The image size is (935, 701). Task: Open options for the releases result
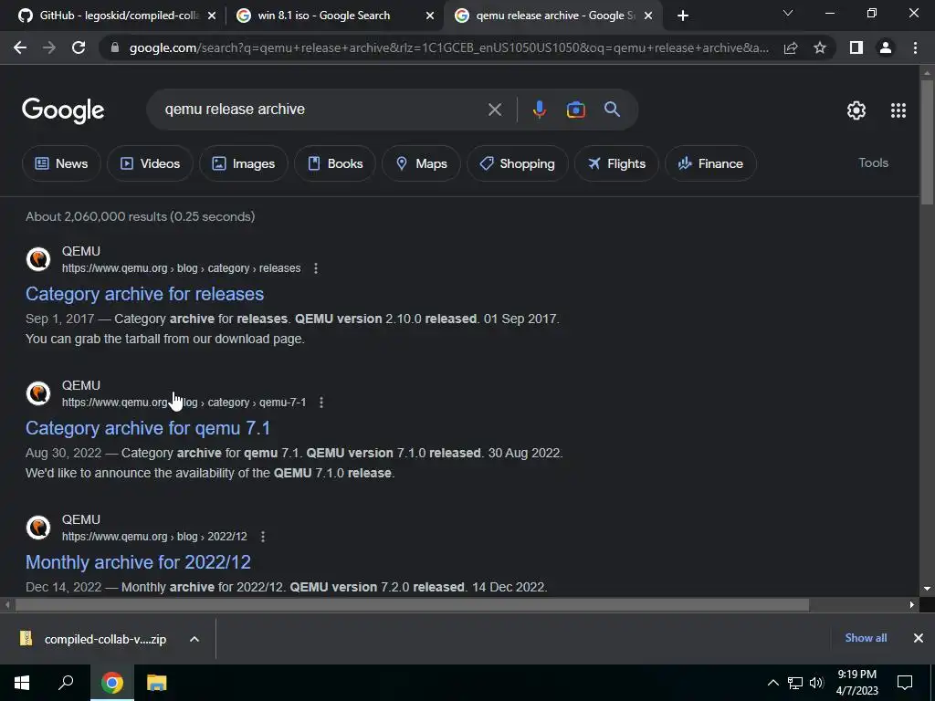tap(316, 268)
